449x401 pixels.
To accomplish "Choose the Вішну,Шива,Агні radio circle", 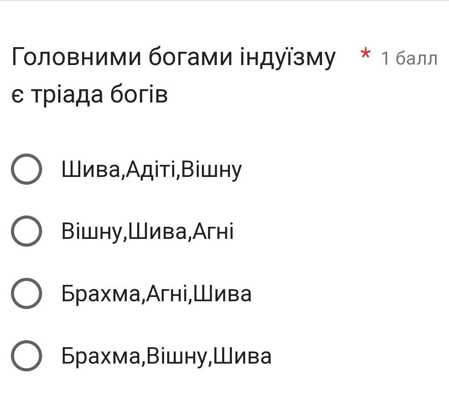I will point(26,231).
